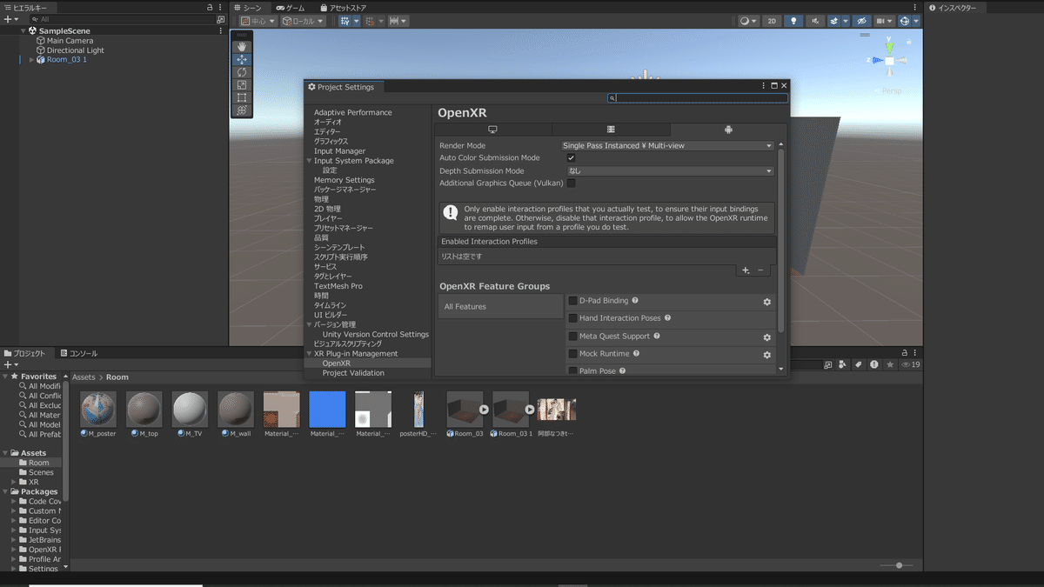Select the combined Transform tool
1044x587 pixels.
(242, 110)
